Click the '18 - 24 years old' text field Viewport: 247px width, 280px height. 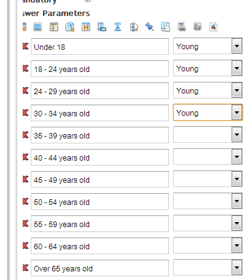tap(100, 69)
